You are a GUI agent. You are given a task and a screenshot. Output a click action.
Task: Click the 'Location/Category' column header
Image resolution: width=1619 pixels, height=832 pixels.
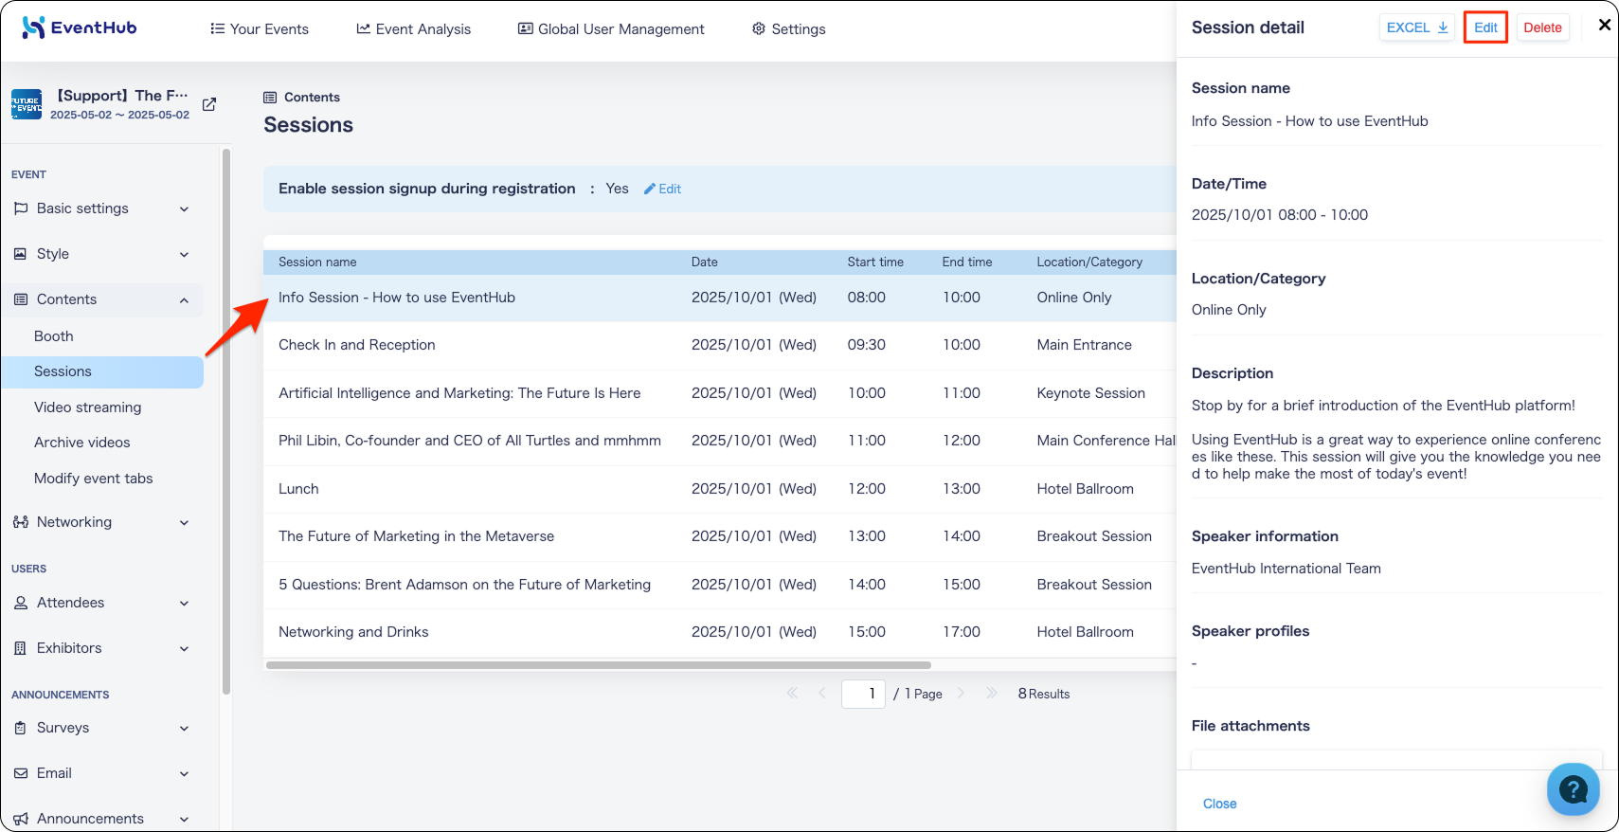point(1089,262)
